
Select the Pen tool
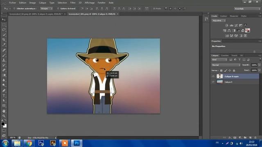pyautogui.click(x=4, y=91)
